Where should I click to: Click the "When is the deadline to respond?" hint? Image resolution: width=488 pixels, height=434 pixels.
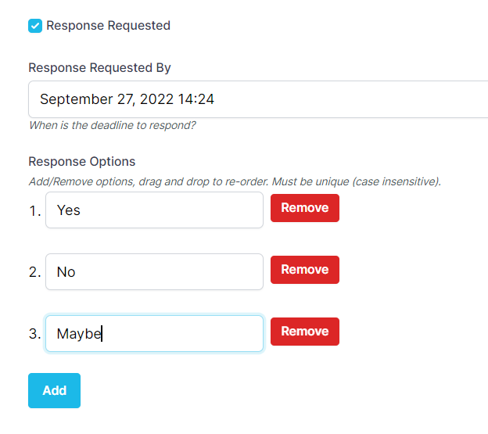click(112, 125)
